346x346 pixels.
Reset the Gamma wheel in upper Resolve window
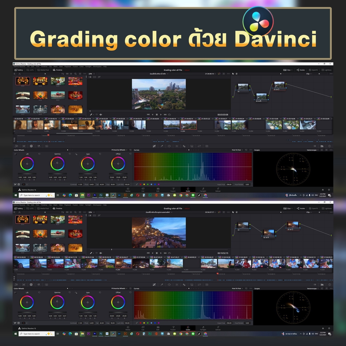pos(70,154)
